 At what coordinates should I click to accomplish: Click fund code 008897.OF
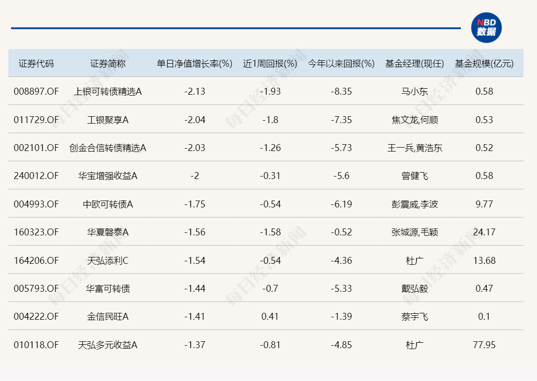click(36, 91)
